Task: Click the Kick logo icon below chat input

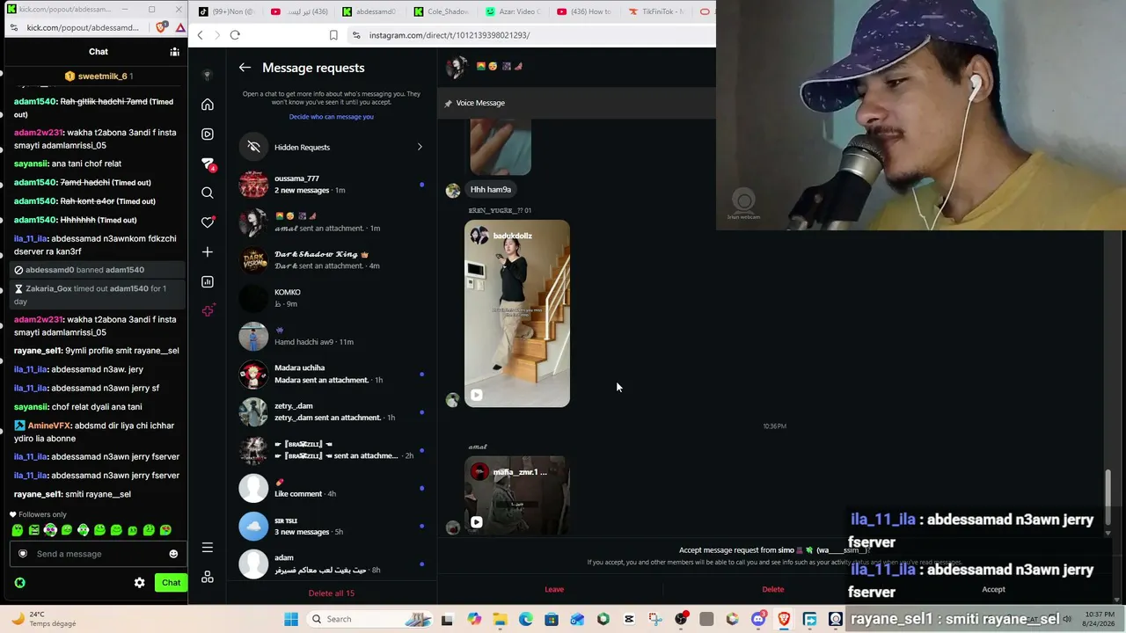Action: [19, 582]
